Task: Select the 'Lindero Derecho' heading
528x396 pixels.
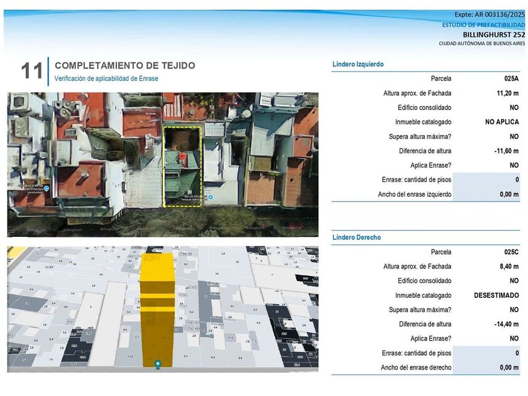Action: click(x=356, y=237)
